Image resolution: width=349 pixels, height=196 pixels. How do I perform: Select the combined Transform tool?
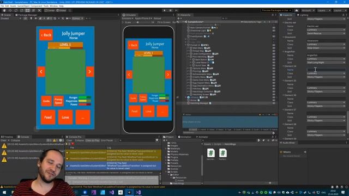pyautogui.click(x=34, y=10)
